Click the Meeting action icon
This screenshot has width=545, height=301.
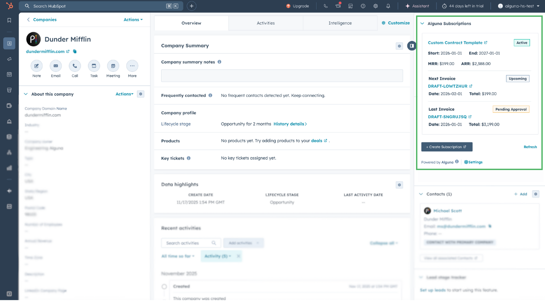point(113,66)
